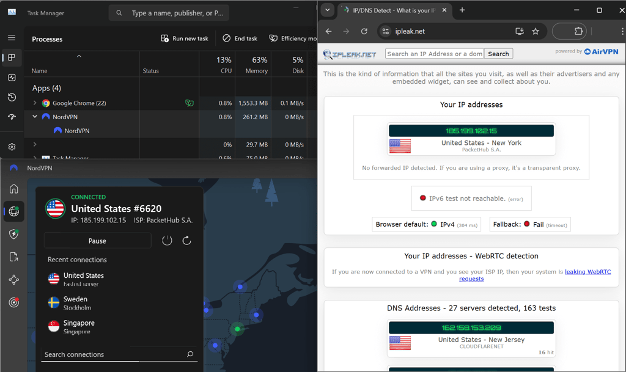Click IP address 185.199.102.15 on ipleak

click(471, 131)
